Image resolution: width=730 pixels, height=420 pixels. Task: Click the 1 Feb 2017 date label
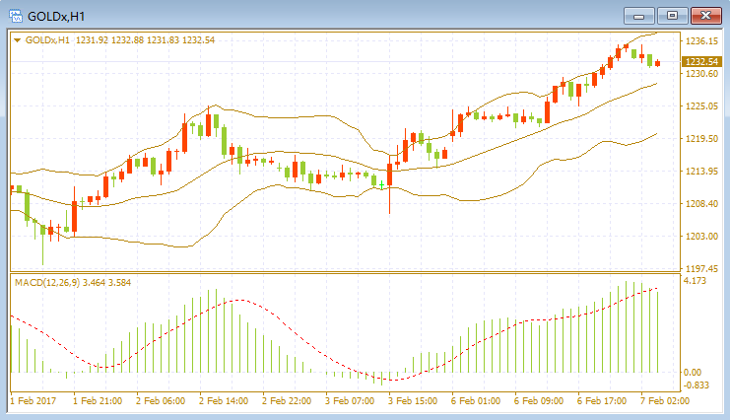point(33,401)
